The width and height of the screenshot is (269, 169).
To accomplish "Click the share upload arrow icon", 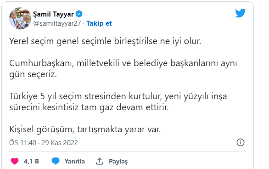I will pos(100,161).
